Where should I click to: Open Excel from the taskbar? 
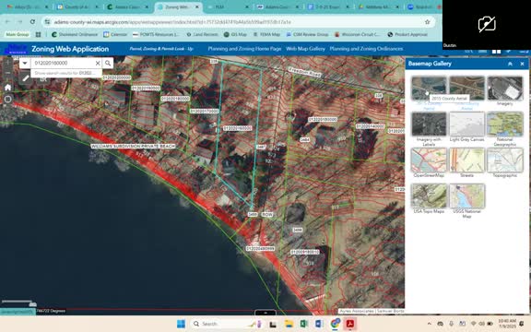pyautogui.click(x=304, y=325)
